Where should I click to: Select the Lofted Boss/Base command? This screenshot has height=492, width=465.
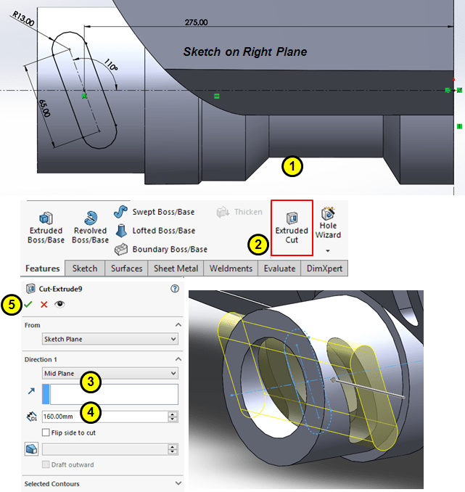click(x=163, y=231)
